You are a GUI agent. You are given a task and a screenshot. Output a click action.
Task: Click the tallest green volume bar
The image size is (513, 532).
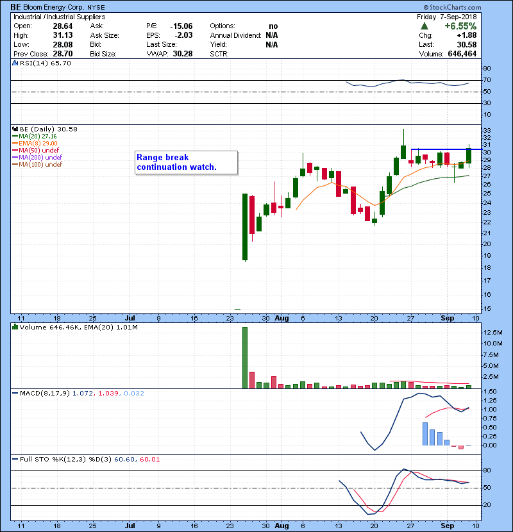point(245,358)
